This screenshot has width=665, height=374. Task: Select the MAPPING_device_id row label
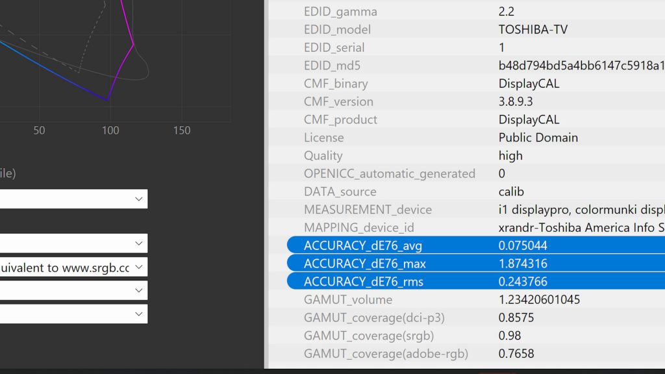(x=358, y=228)
